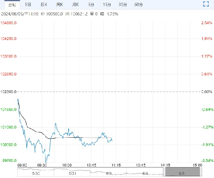214x178 pixels.
Task: Select the 日K daily candlestick tab
Action: click(44, 5)
